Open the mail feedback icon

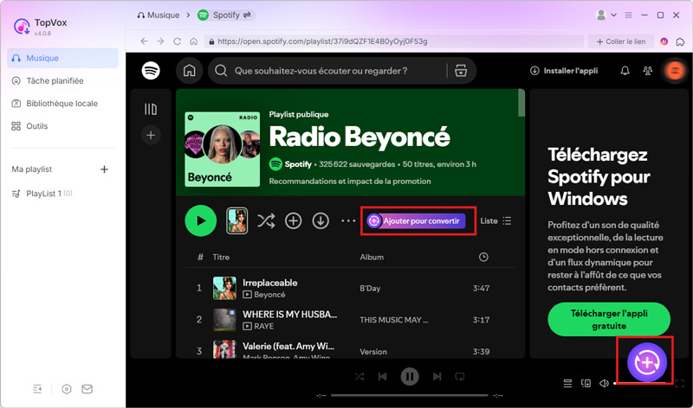tap(87, 389)
